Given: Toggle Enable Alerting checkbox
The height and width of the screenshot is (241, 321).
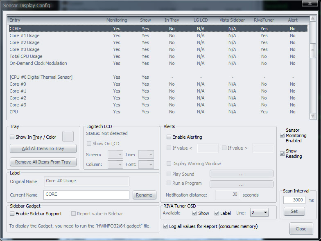Looking at the screenshot, I should (169, 137).
